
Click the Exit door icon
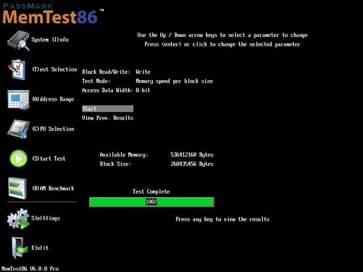(19, 248)
